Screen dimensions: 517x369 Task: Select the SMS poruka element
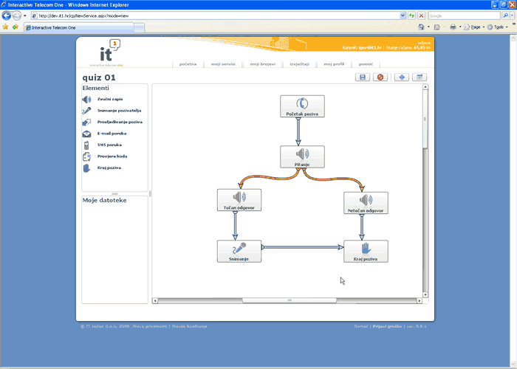click(x=109, y=145)
